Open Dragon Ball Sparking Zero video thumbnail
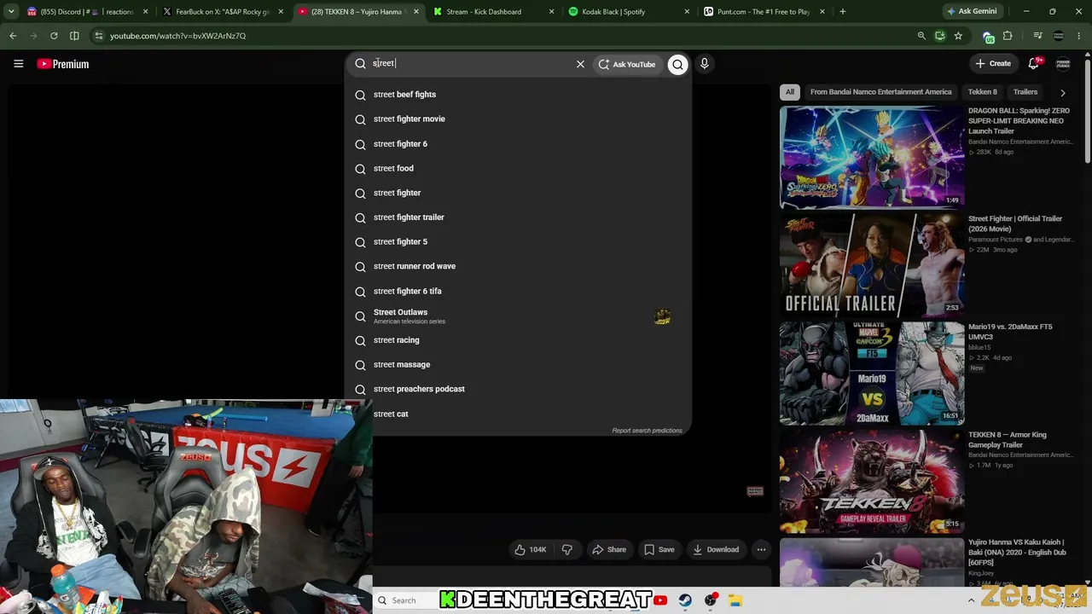The height and width of the screenshot is (614, 1092). (x=872, y=157)
